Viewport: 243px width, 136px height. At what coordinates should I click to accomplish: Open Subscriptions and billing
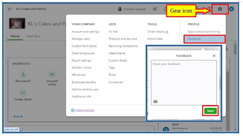(x=204, y=32)
